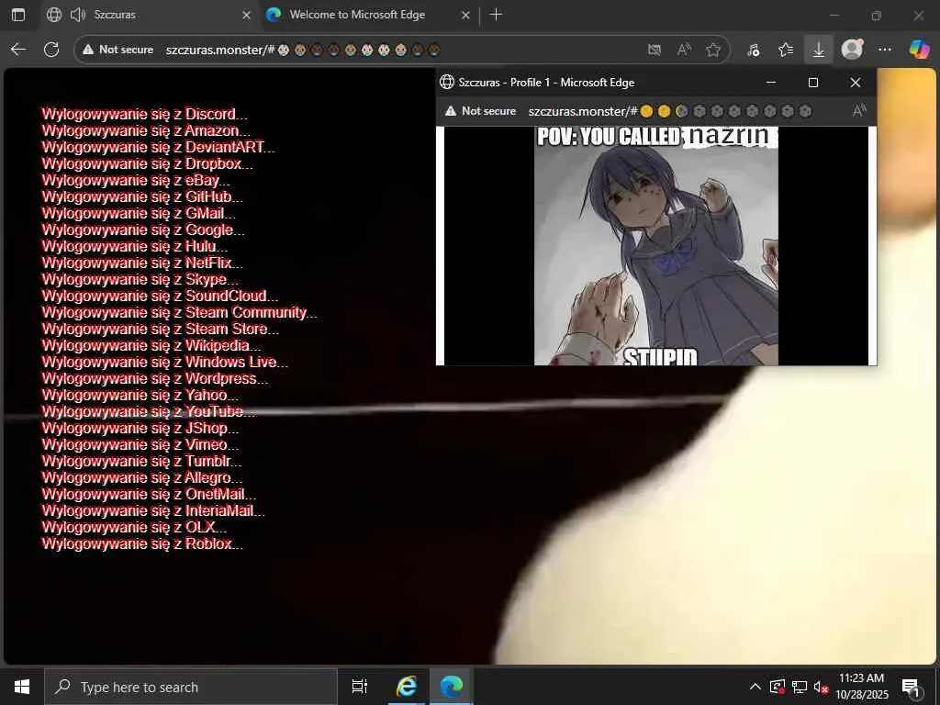Screen dimensions: 940x705
Task: Switch to the Szczuras tab
Action: pyautogui.click(x=149, y=15)
